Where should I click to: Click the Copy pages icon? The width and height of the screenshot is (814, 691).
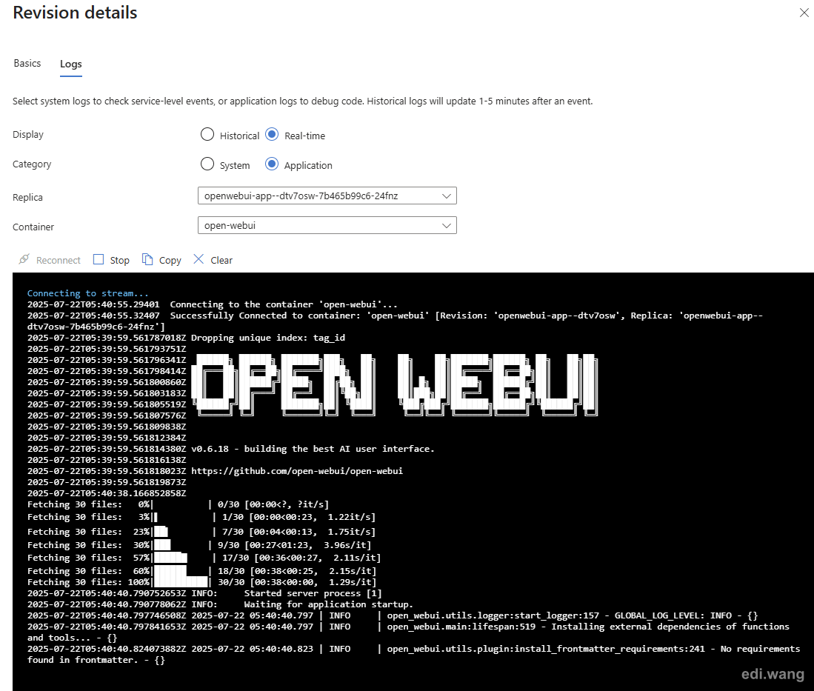tap(147, 259)
